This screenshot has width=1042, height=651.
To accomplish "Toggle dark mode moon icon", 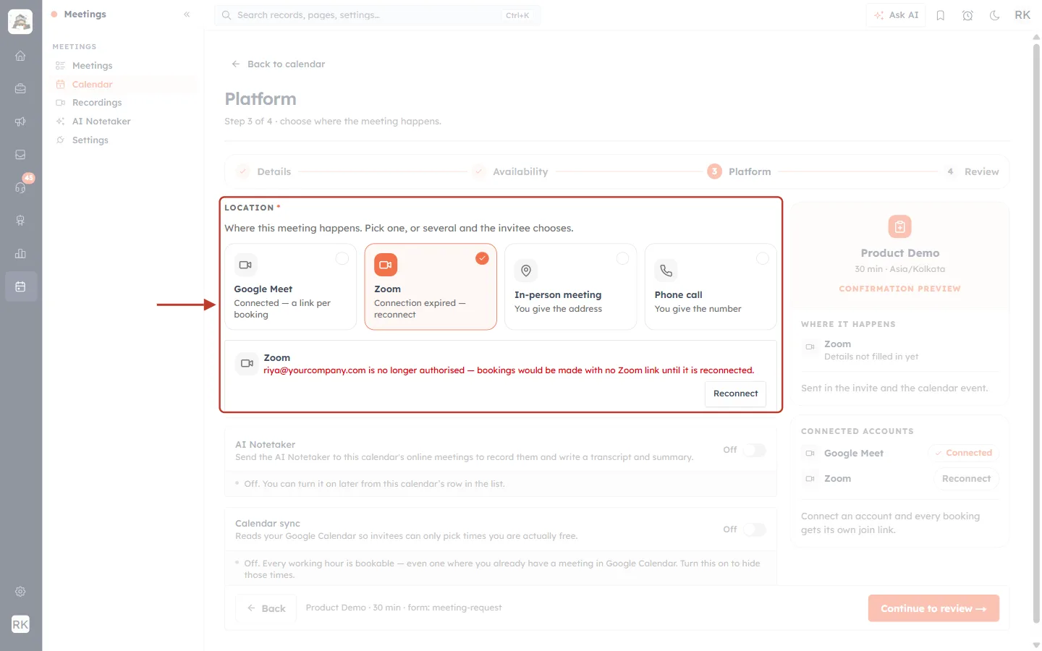I will [994, 15].
